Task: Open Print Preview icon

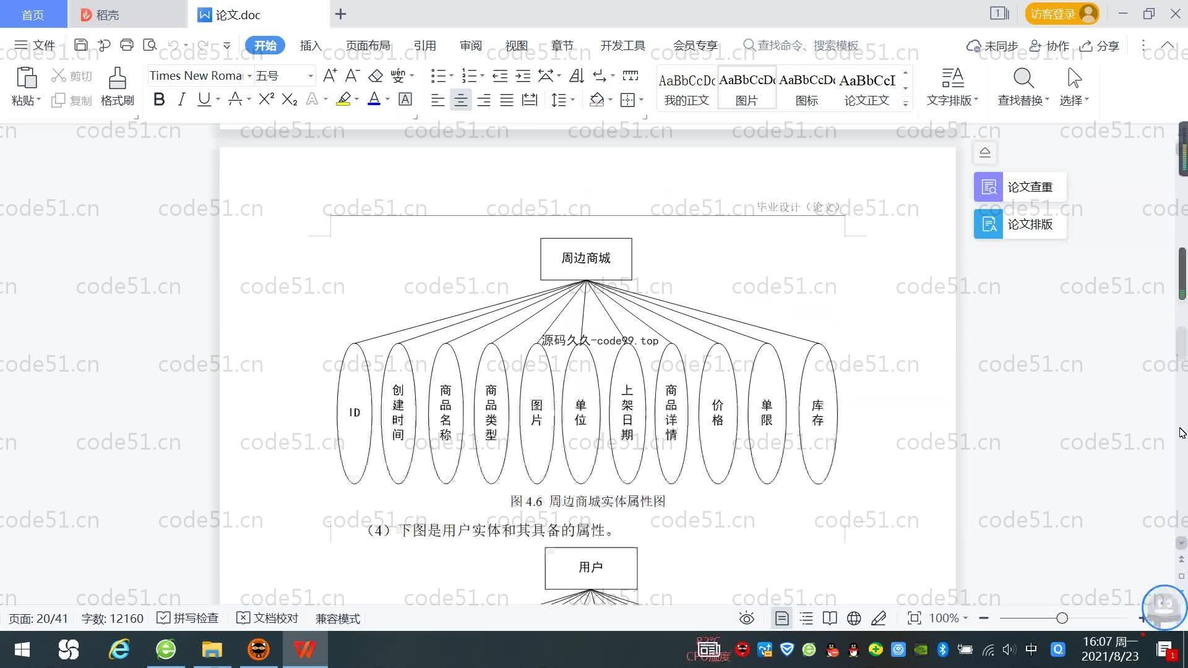Action: [150, 45]
